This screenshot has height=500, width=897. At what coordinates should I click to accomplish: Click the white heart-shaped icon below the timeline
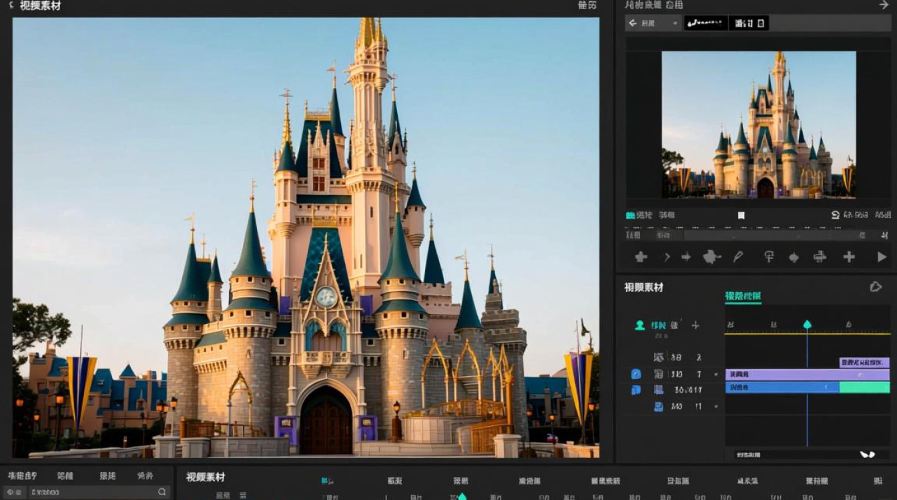[x=867, y=455]
